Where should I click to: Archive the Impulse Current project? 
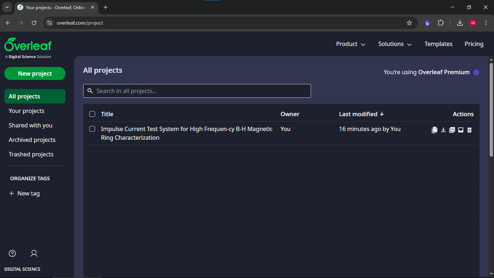click(x=461, y=130)
